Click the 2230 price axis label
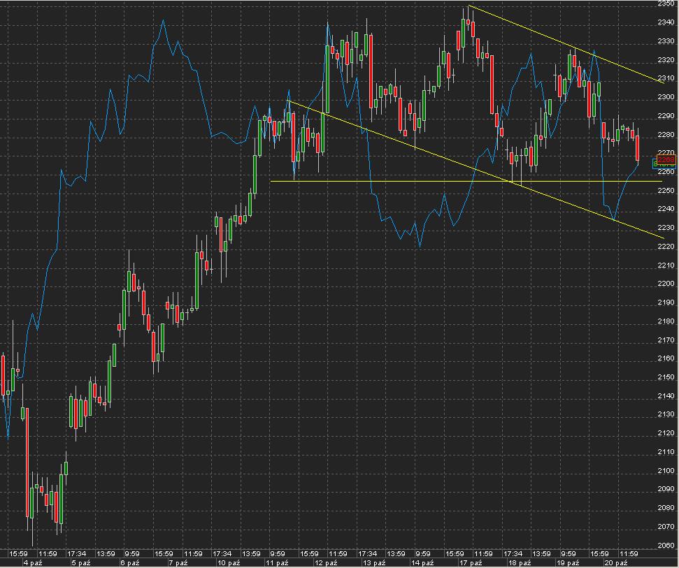 (666, 228)
